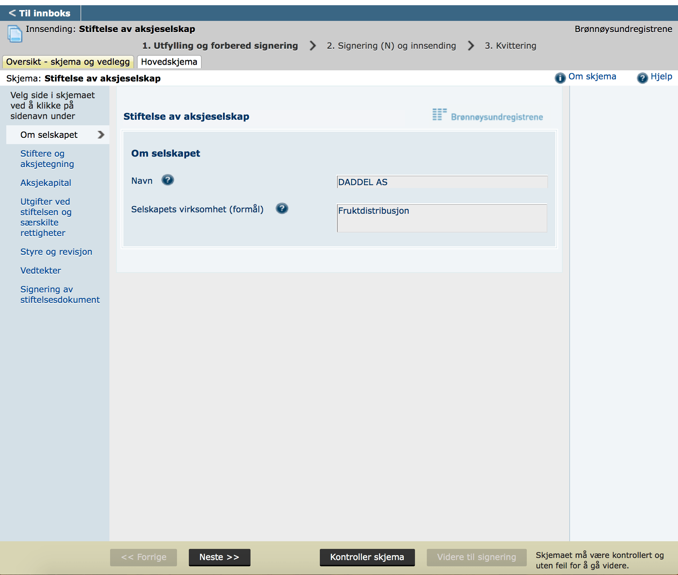Click the arrow next to Om selskapet
This screenshot has height=575, width=678.
(101, 135)
